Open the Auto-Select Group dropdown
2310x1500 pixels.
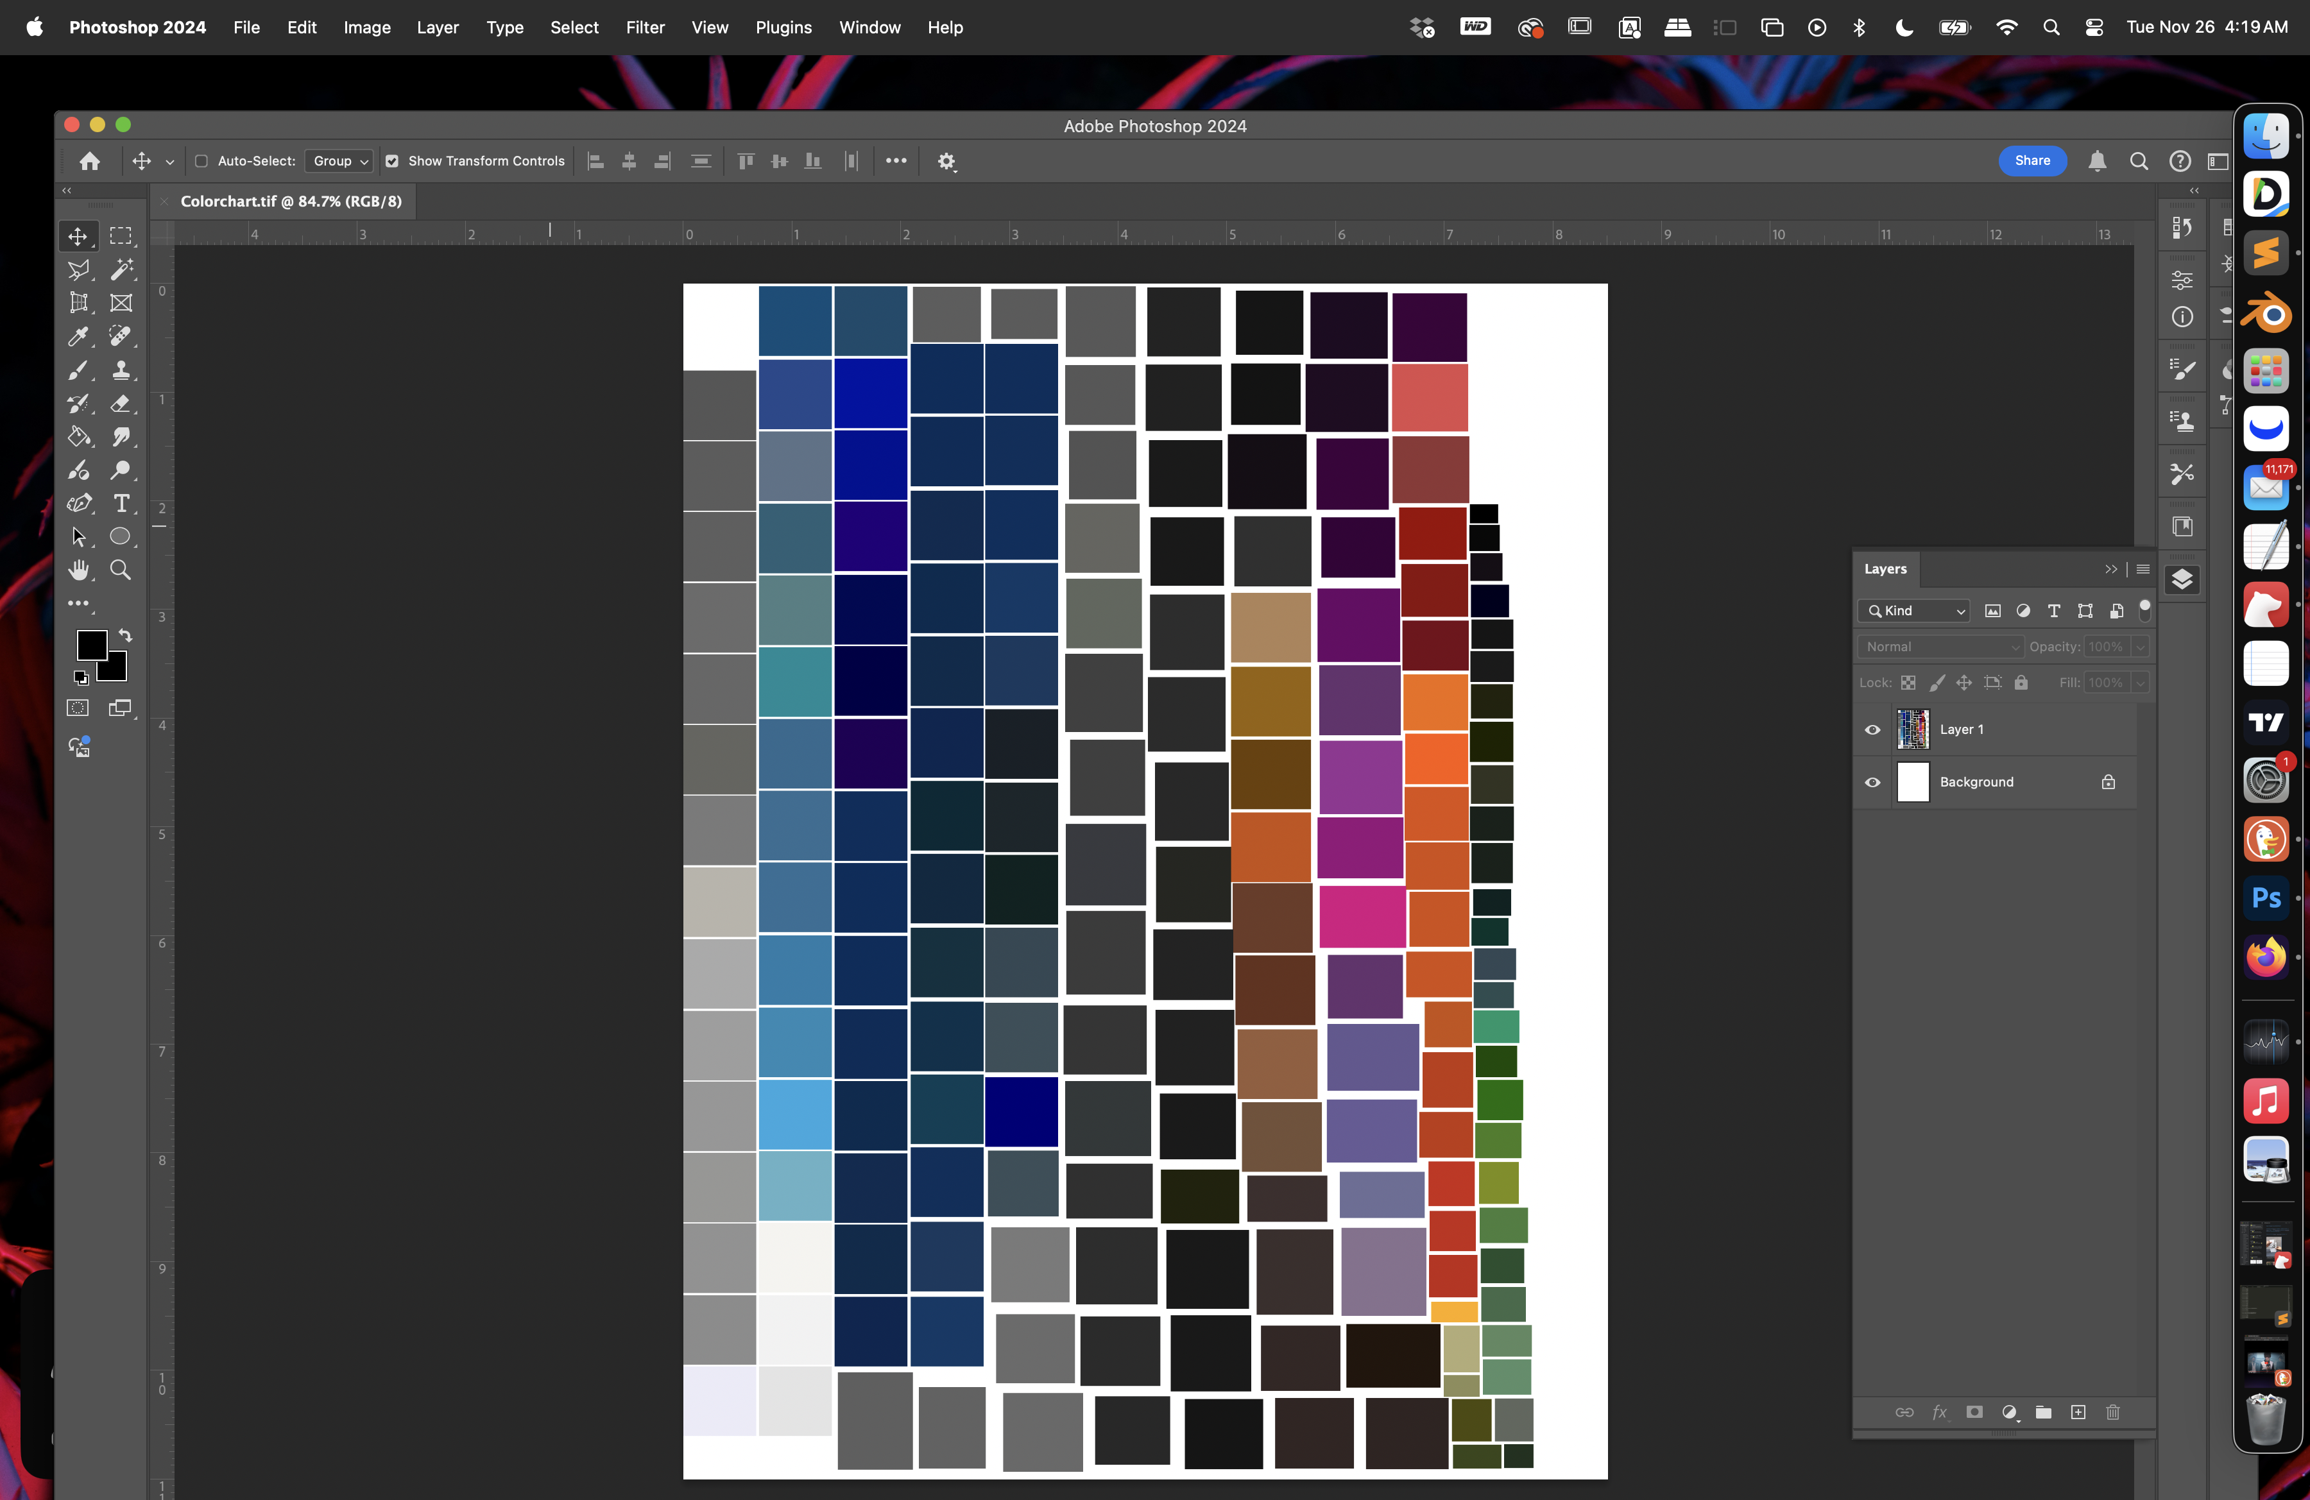[x=339, y=161]
